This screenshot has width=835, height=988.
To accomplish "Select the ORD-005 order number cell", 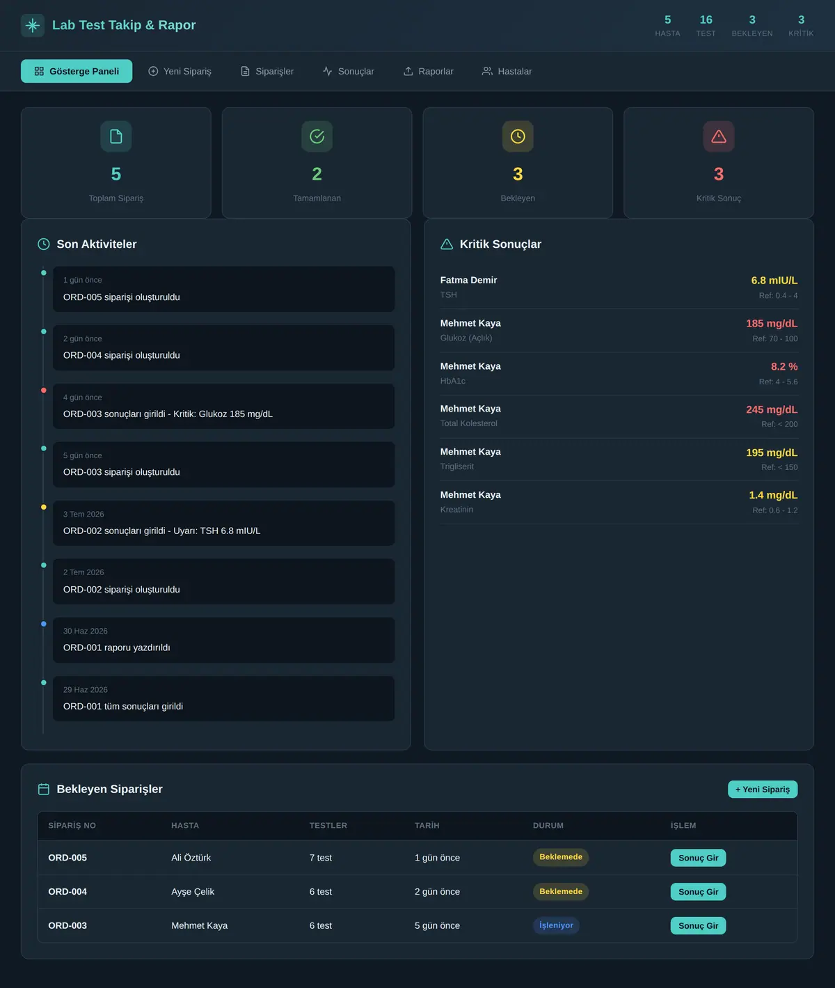I will pyautogui.click(x=67, y=858).
